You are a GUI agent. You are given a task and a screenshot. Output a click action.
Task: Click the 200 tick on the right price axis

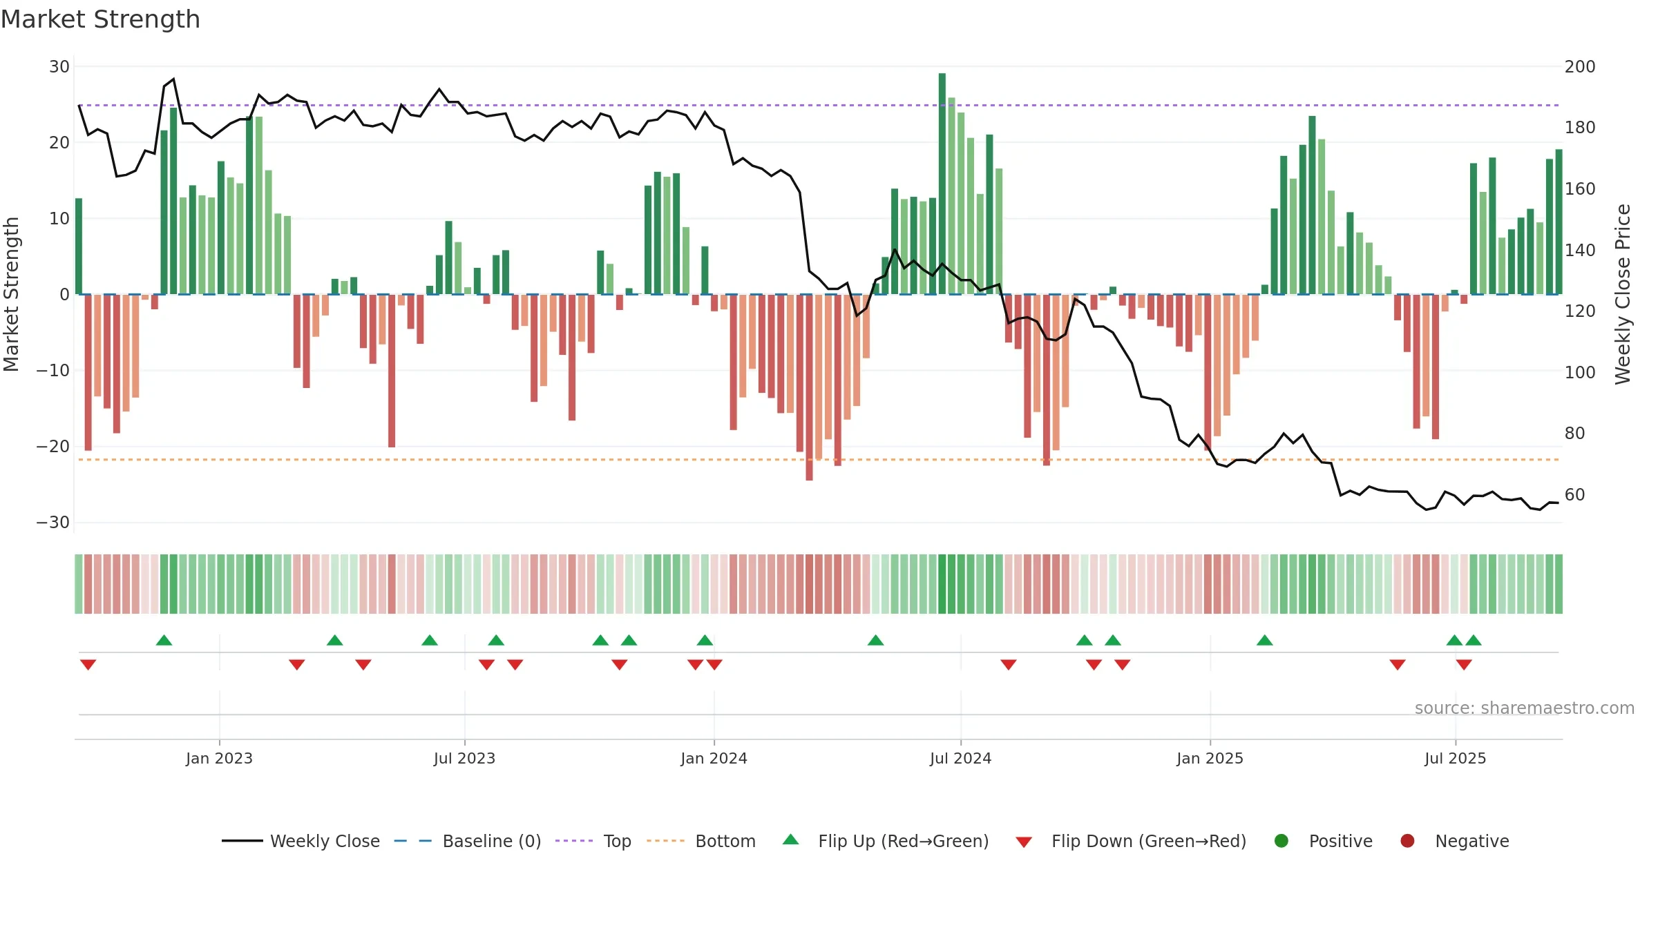click(x=1580, y=67)
